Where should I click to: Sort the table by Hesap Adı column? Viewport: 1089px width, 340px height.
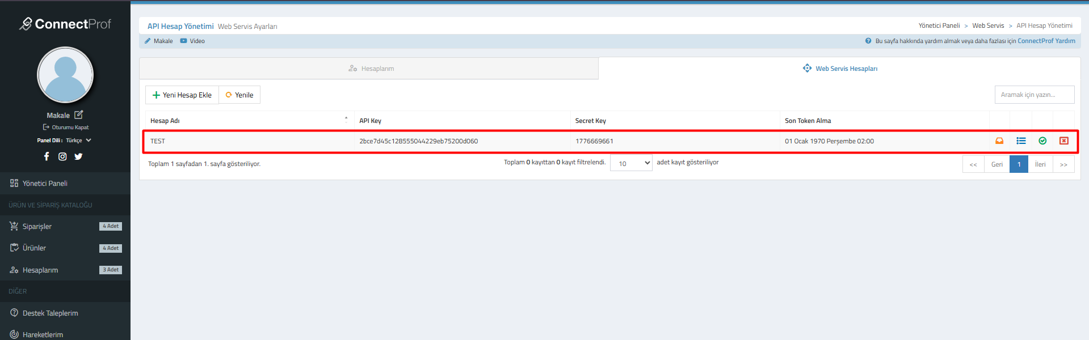249,121
